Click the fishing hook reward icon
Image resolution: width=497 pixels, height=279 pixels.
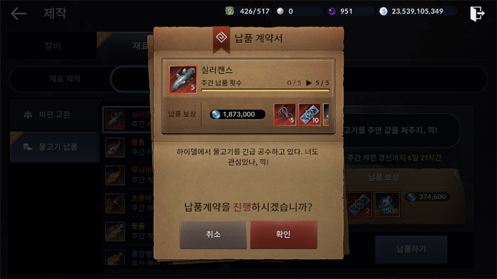pos(285,114)
